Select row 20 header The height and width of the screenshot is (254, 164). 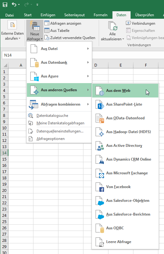[x=4, y=191]
